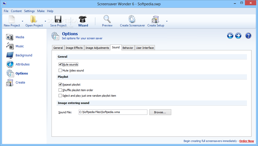Uncheck the Repeat playlist checkbox
The width and height of the screenshot is (258, 146).
[x=60, y=85]
